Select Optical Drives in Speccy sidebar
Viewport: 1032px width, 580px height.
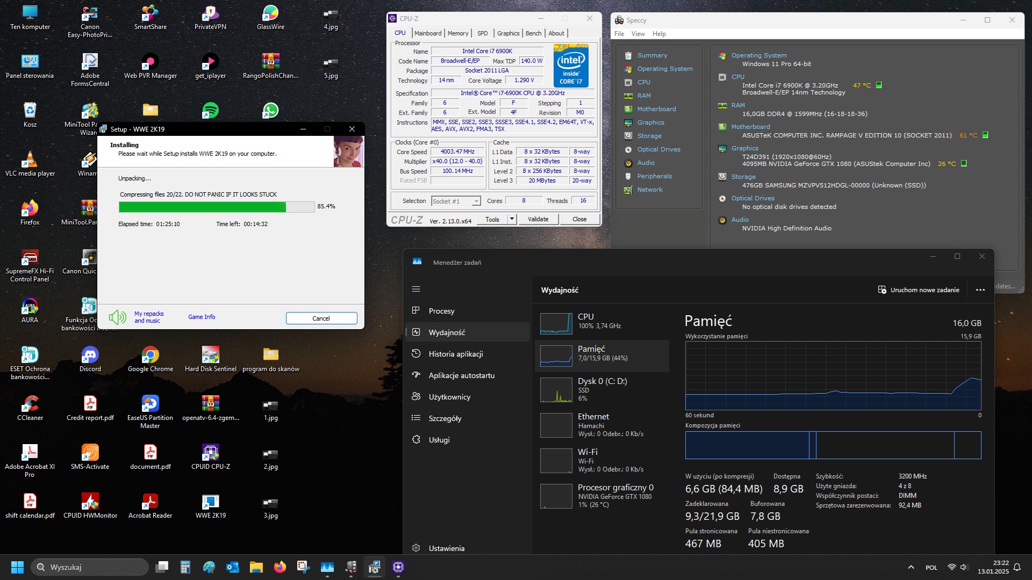point(658,149)
